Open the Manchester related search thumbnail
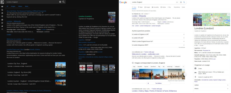 112,68
